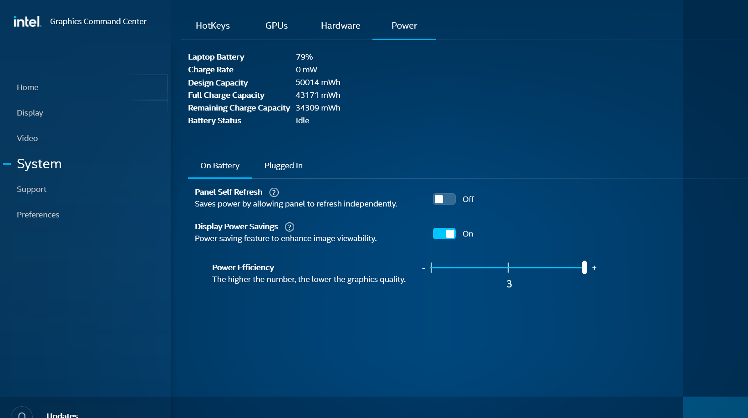
Task: Switch to the Plugged In tab
Action: point(283,166)
